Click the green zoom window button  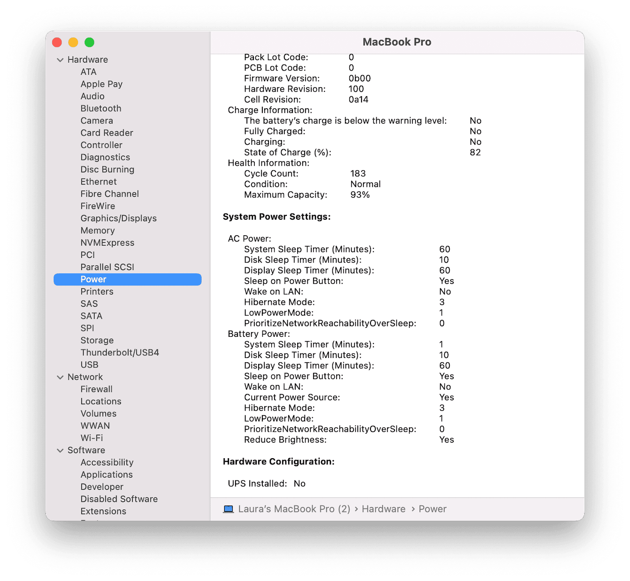(89, 42)
